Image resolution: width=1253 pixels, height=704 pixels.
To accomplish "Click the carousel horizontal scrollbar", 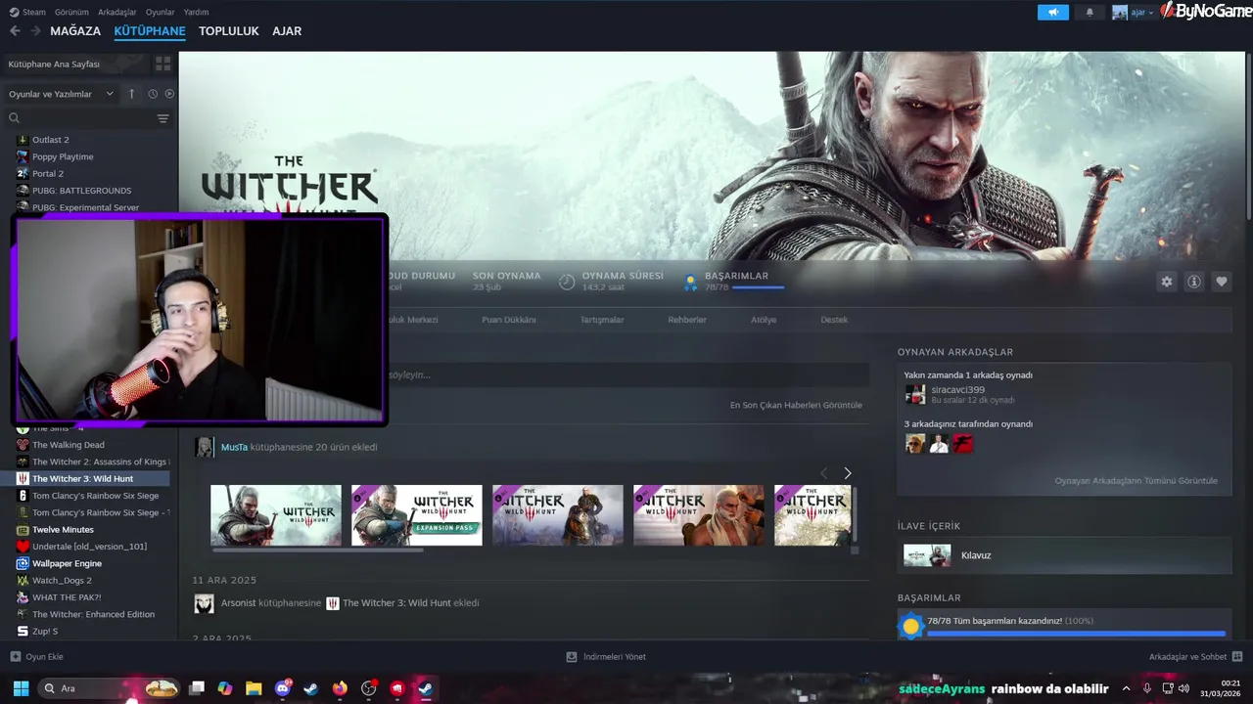I will (317, 550).
